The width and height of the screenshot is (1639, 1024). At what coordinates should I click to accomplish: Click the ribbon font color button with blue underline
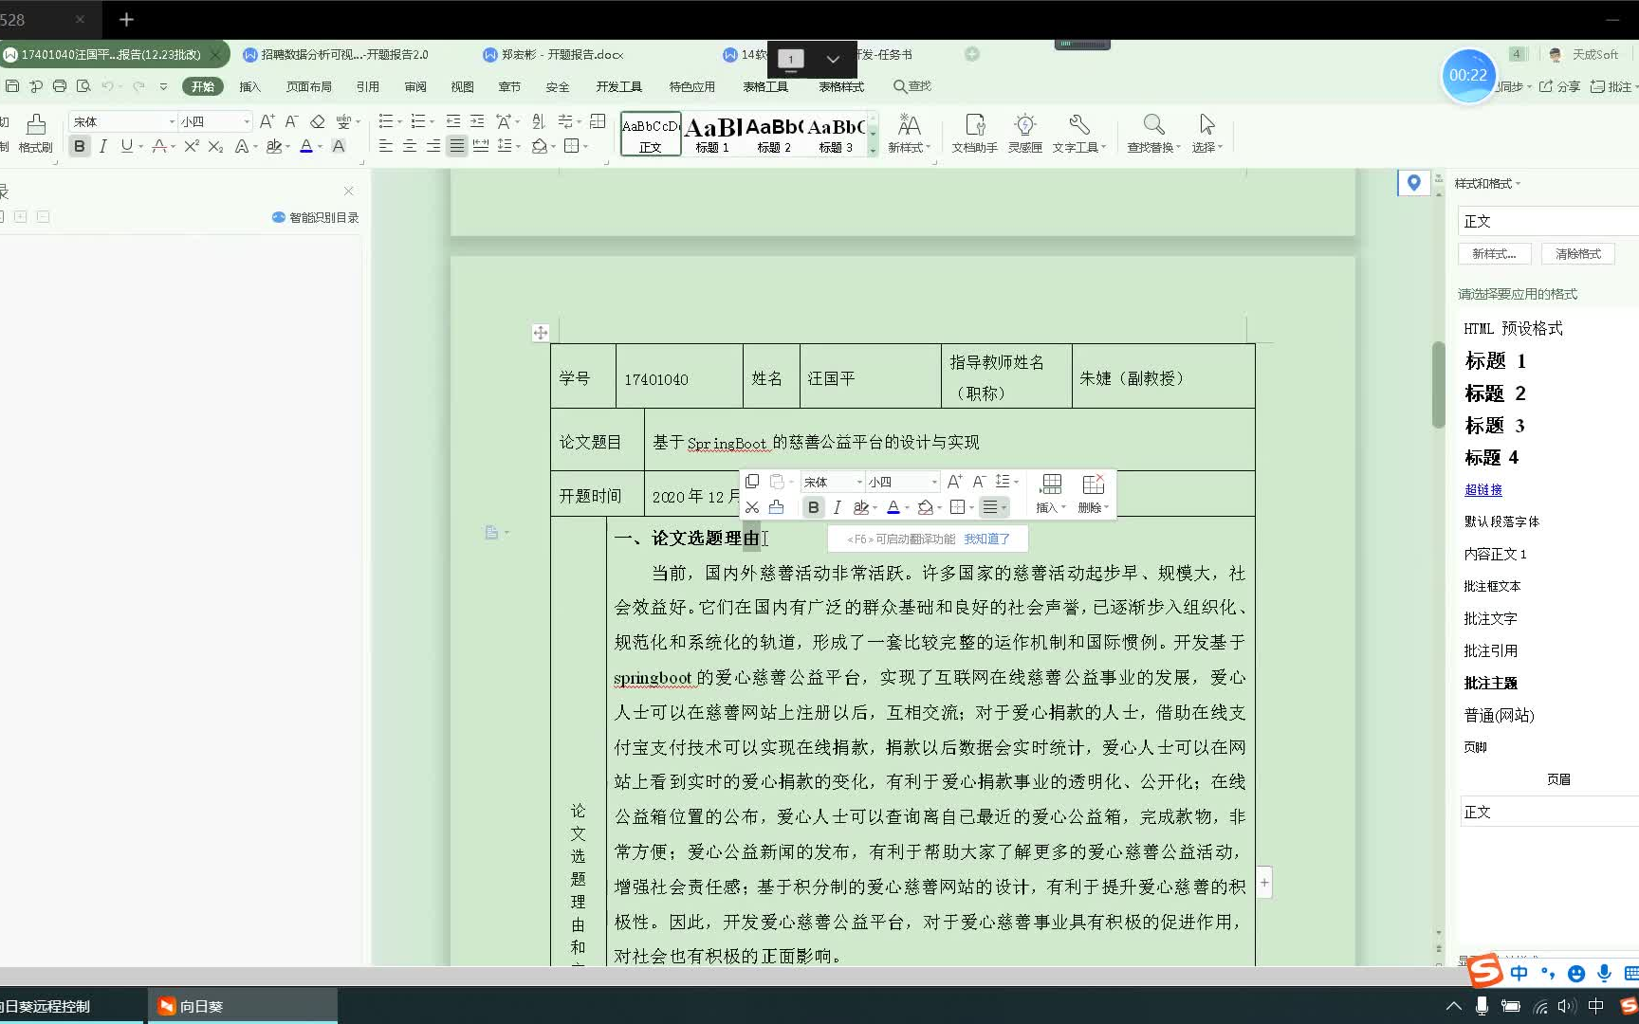pyautogui.click(x=306, y=146)
